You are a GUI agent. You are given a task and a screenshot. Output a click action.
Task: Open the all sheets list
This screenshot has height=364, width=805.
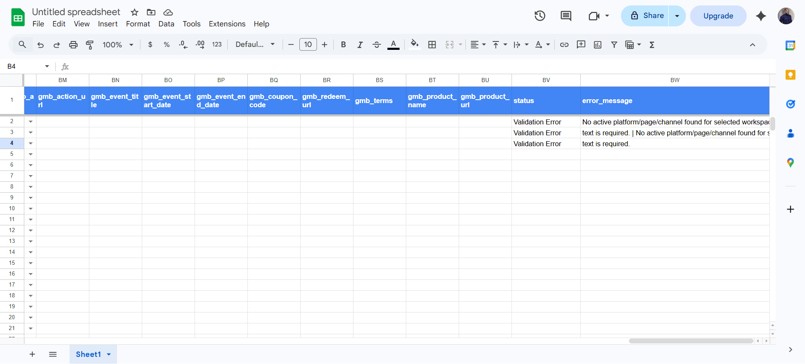[x=53, y=354]
